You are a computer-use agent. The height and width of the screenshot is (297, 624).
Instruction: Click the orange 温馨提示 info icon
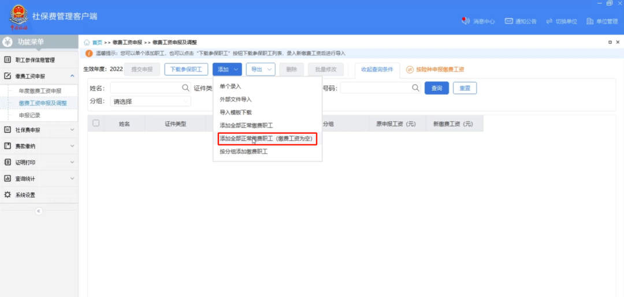tap(89, 53)
